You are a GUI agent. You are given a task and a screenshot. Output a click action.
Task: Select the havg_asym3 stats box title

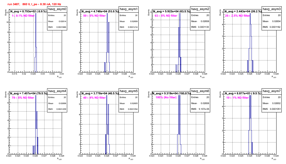point(272,9)
